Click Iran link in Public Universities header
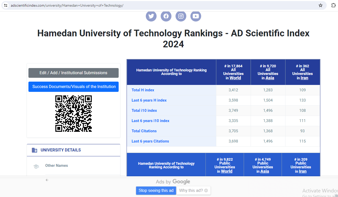This screenshot has height=197, width=338. pos(303,171)
